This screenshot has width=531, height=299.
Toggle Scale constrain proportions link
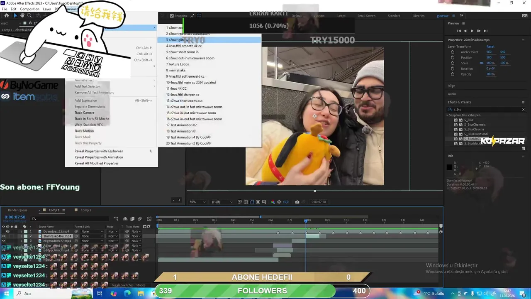(482, 63)
